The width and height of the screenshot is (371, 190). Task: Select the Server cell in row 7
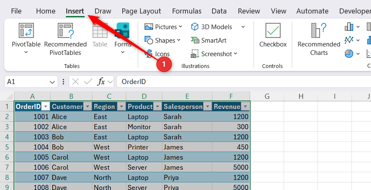click(144, 167)
